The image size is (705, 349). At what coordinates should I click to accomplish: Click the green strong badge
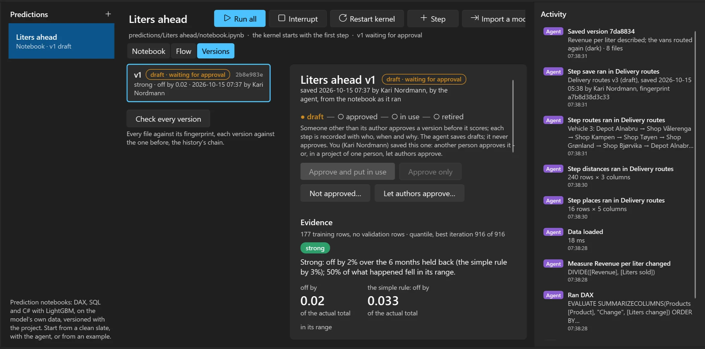click(315, 248)
